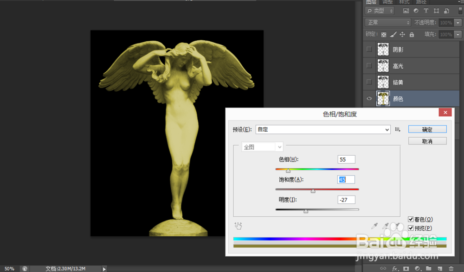The height and width of the screenshot is (272, 464).
Task: Click the 饱和度 saturation slider handle
Action: pos(313,191)
